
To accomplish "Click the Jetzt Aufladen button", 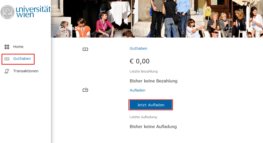I will pyautogui.click(x=151, y=105).
